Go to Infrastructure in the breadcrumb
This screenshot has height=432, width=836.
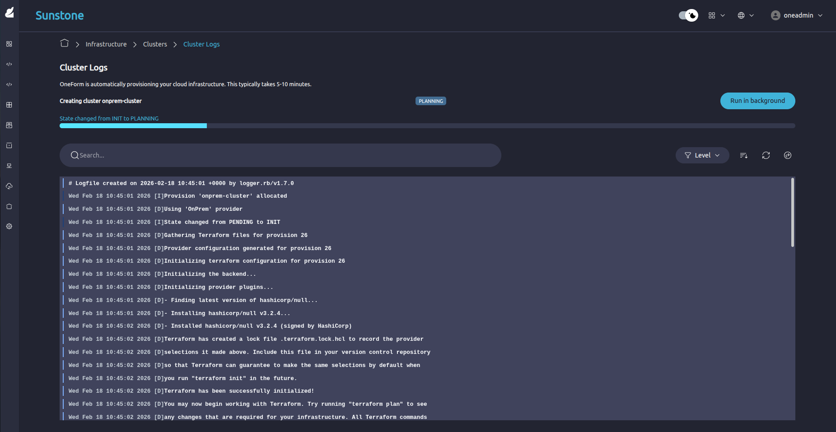pyautogui.click(x=106, y=44)
